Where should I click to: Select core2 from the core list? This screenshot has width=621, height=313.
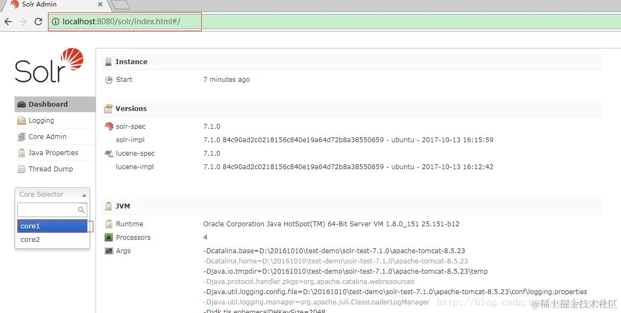52,239
